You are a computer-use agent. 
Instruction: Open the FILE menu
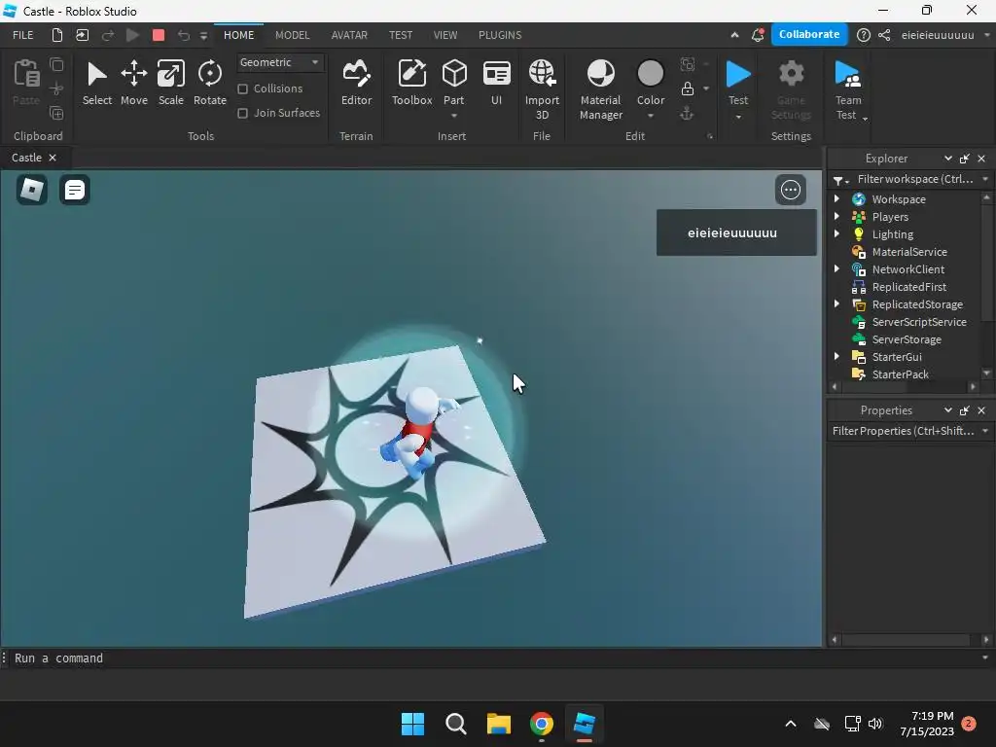(x=23, y=35)
